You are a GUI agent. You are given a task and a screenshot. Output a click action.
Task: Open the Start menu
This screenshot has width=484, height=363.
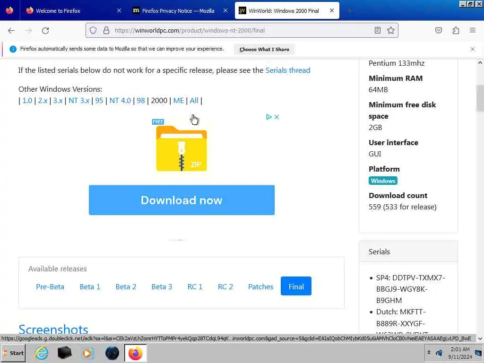point(14,353)
